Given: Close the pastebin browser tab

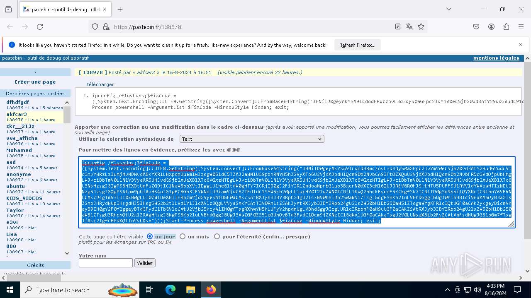Looking at the screenshot, I should coord(105,9).
